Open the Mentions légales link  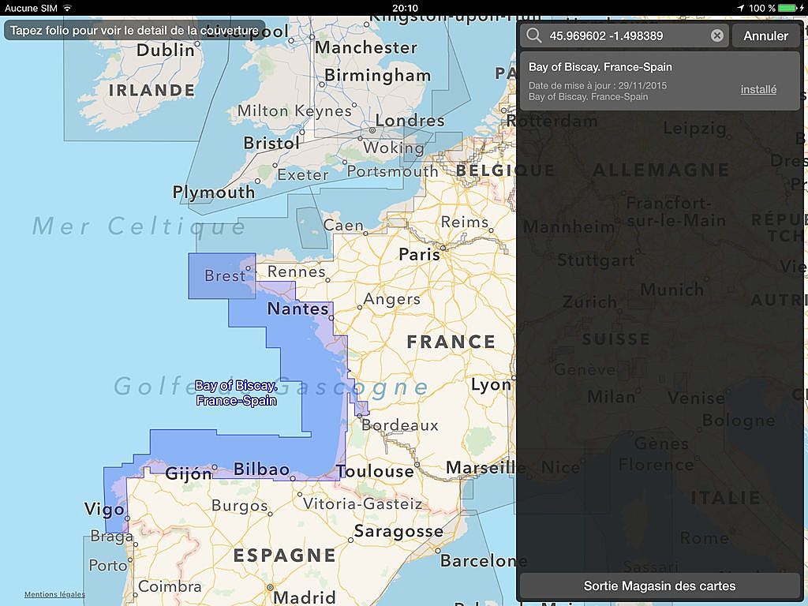[54, 594]
